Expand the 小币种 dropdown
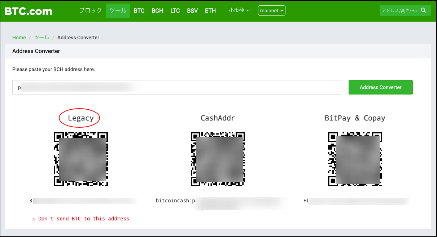This screenshot has height=237, width=437. coord(239,10)
